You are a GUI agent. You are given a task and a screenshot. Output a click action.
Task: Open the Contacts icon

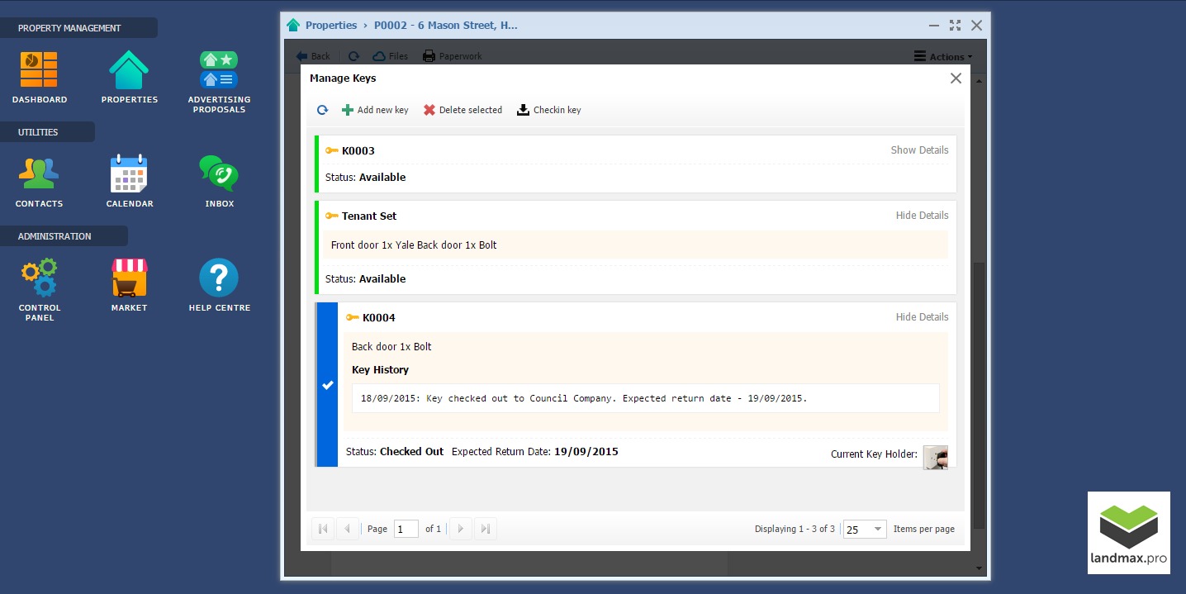click(39, 174)
